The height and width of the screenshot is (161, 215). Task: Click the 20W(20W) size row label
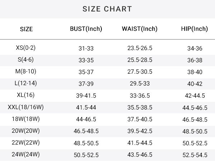click(x=26, y=131)
